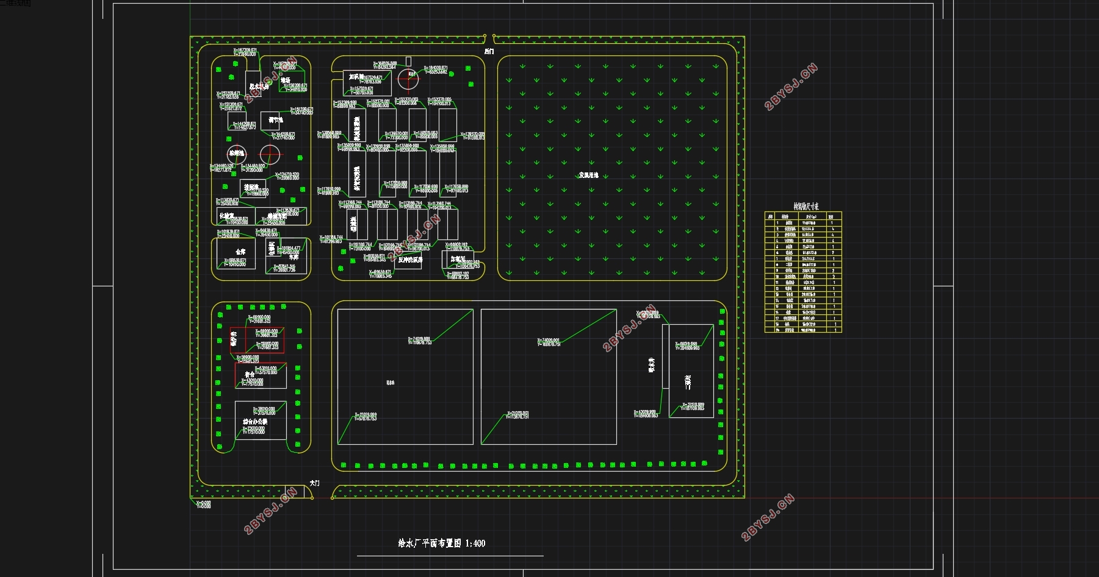The height and width of the screenshot is (577, 1099).
Task: Click the 加药间 building label
Action: coord(356,77)
